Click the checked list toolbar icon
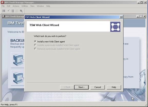Screen dimensions: 148x107 click(x=13, y=11)
